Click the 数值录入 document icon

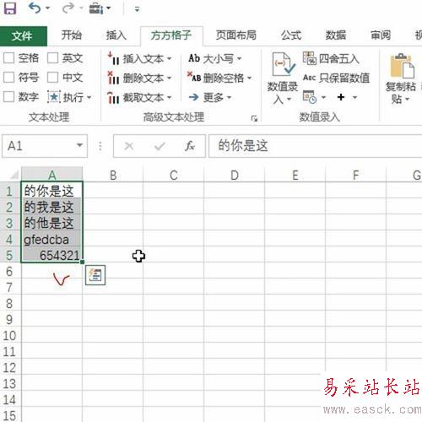(x=283, y=64)
